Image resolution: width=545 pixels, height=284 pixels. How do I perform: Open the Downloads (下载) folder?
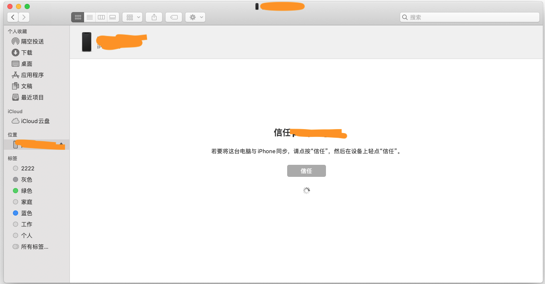pos(27,52)
